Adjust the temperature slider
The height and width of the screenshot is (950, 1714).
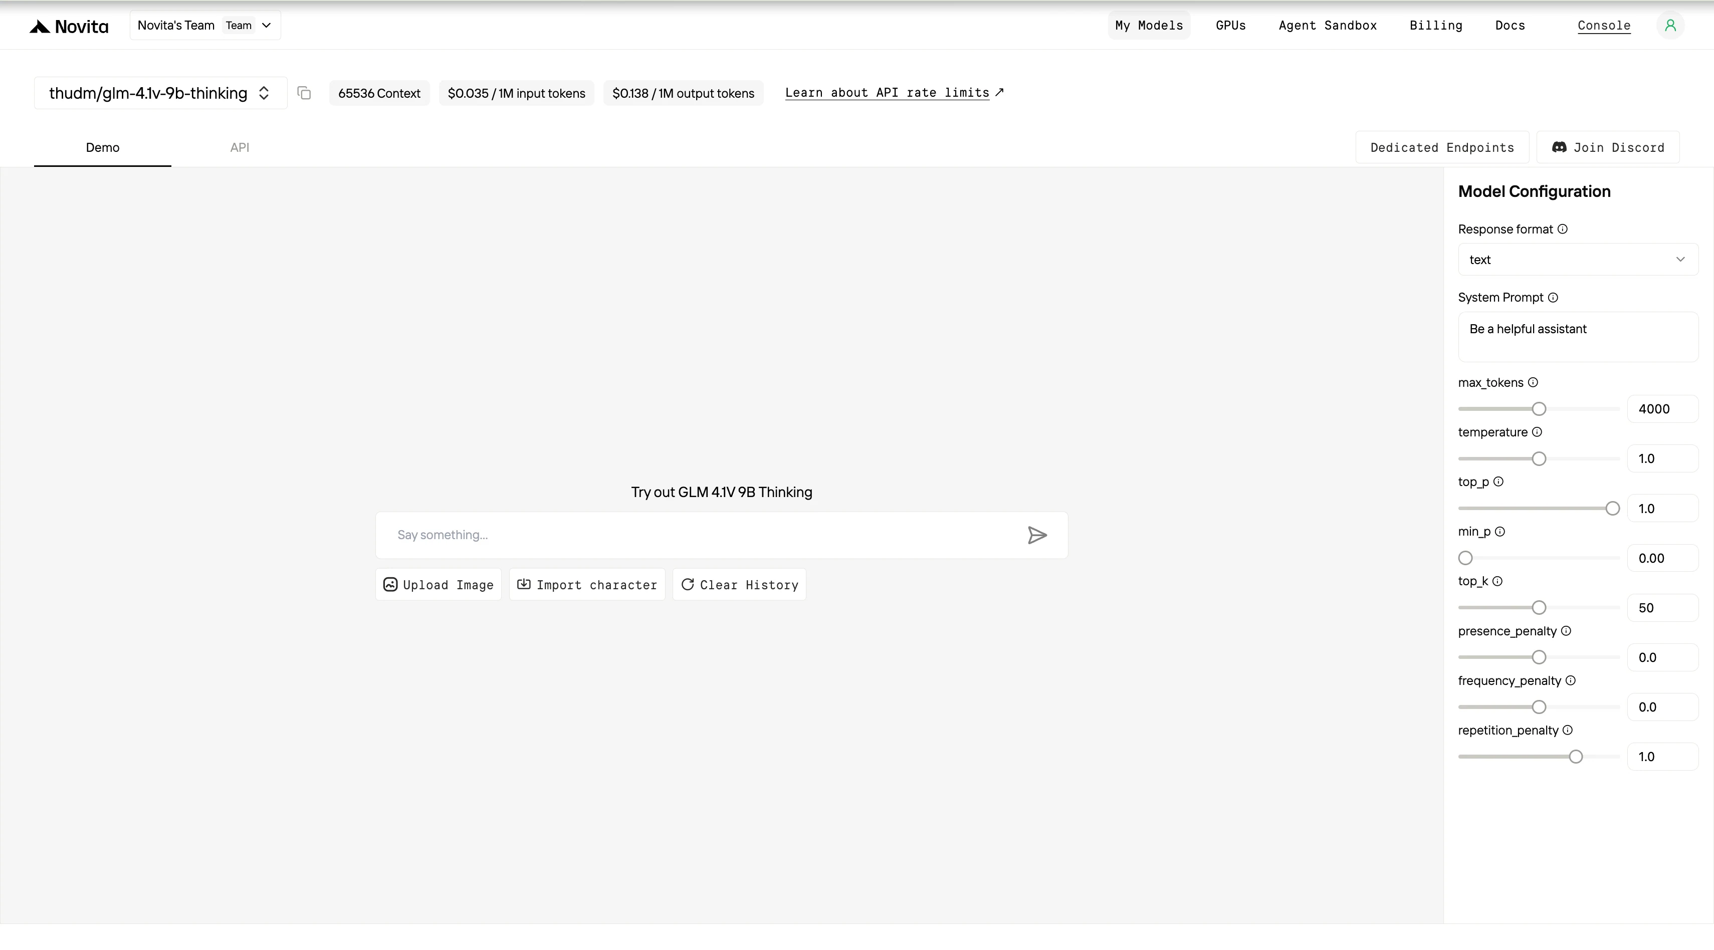tap(1539, 459)
